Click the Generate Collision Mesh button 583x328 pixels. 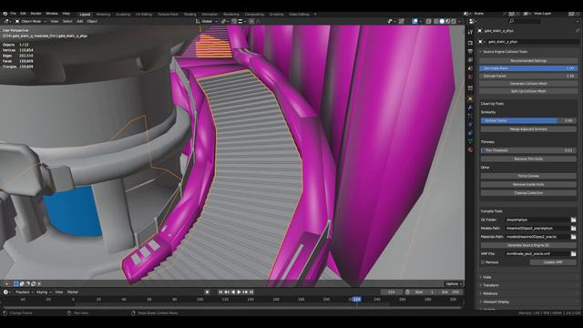point(528,84)
